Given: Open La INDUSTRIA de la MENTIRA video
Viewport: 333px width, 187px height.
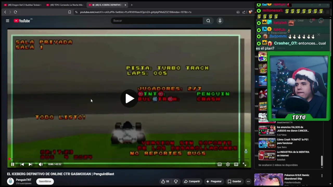Looking at the screenshot, I should 293,154.
